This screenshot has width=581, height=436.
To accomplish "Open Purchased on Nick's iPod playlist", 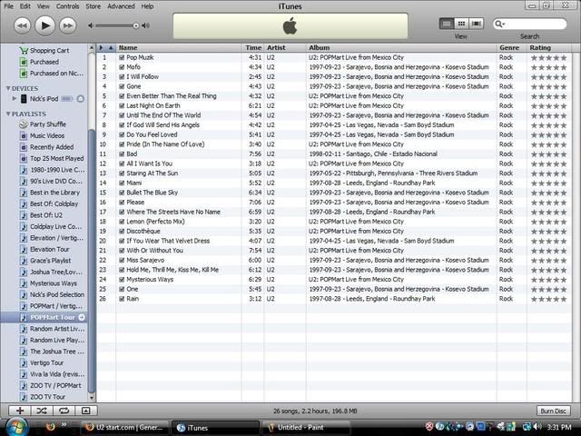I will tap(52, 74).
